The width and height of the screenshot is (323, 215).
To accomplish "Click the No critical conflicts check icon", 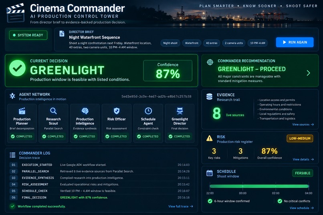I will coord(280,201).
